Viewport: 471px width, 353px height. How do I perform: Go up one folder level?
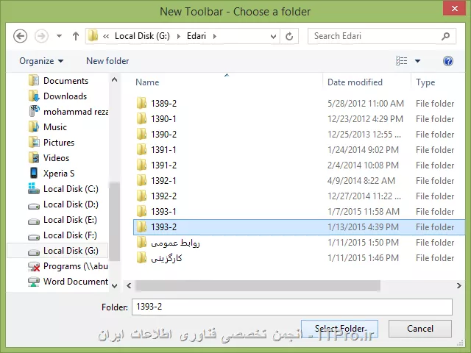coord(76,36)
